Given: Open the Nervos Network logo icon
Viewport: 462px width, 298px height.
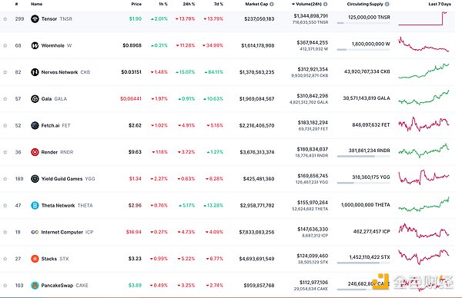Looking at the screenshot, I should (35, 72).
